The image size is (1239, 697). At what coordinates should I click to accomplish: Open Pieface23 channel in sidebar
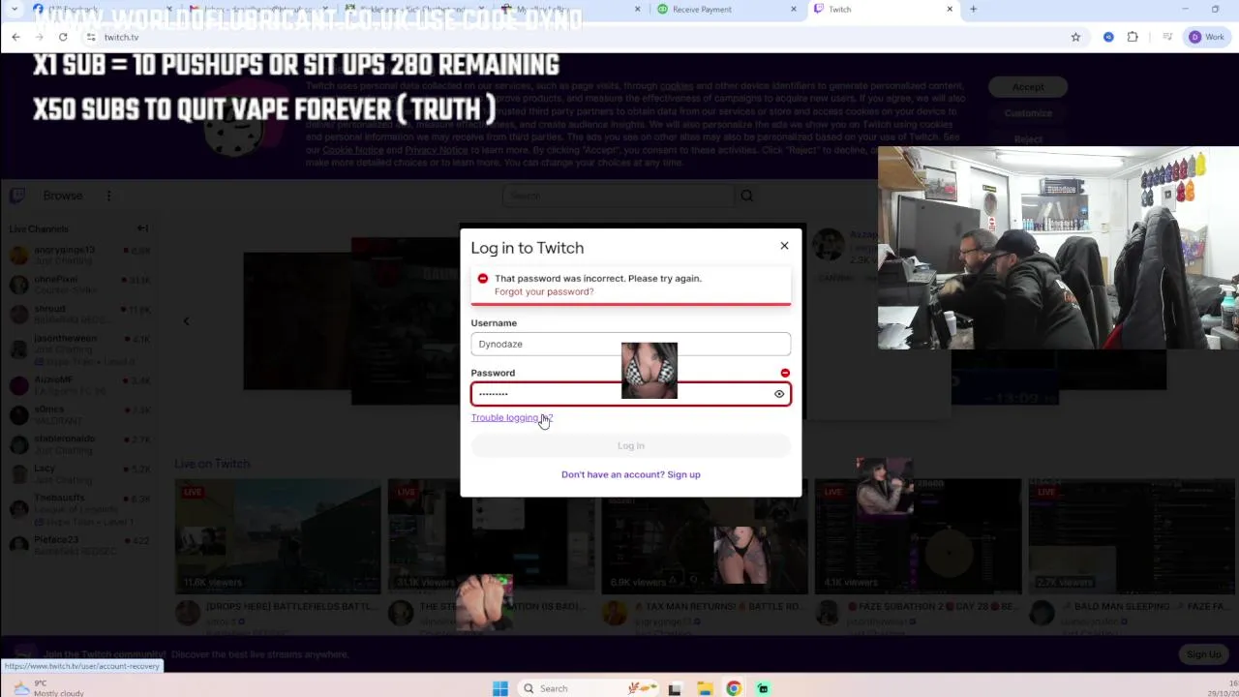pos(77,545)
